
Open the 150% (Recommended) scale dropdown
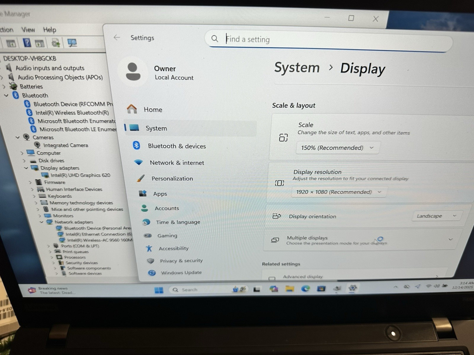point(337,148)
